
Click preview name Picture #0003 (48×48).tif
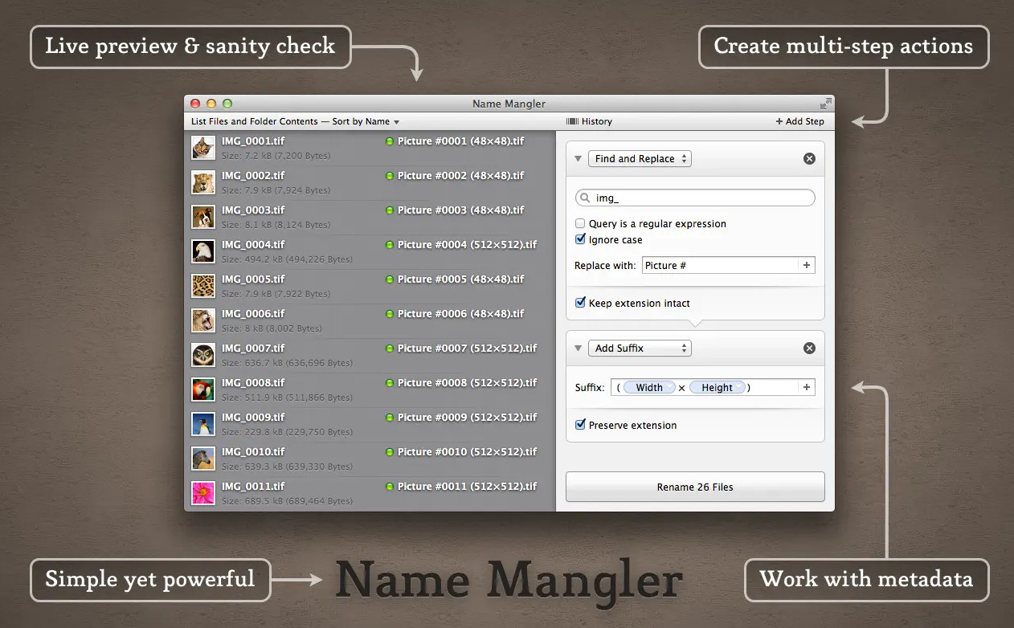(460, 210)
